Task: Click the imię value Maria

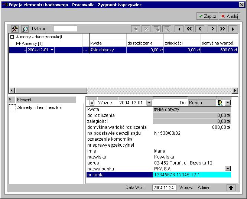Action: pos(160,151)
